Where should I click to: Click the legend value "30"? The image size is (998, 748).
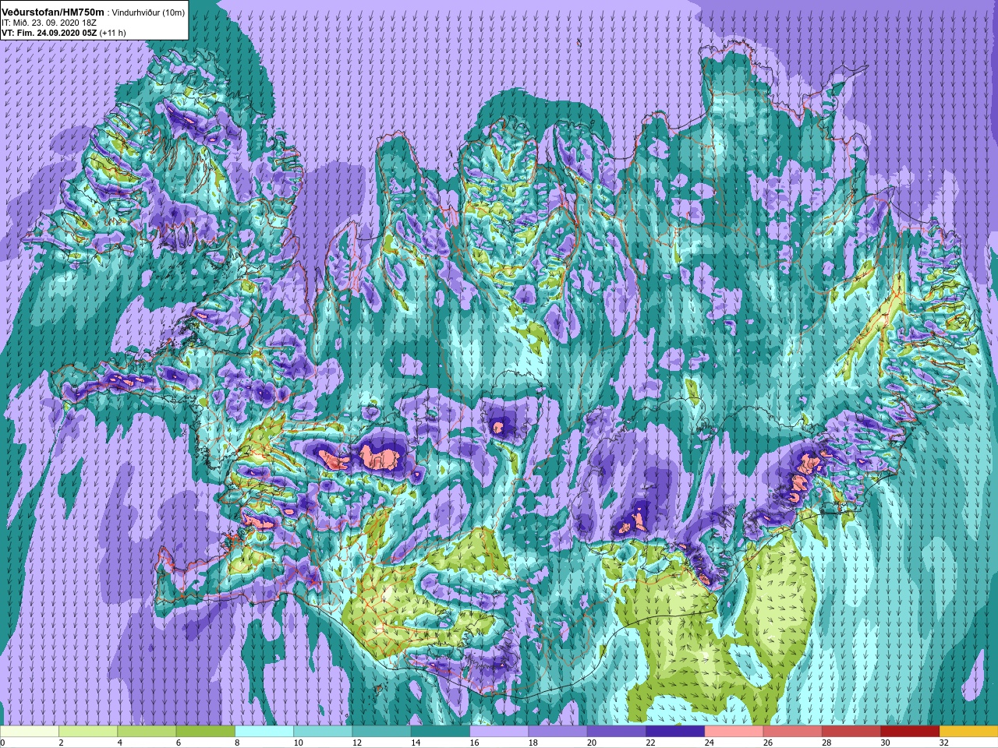point(885,743)
